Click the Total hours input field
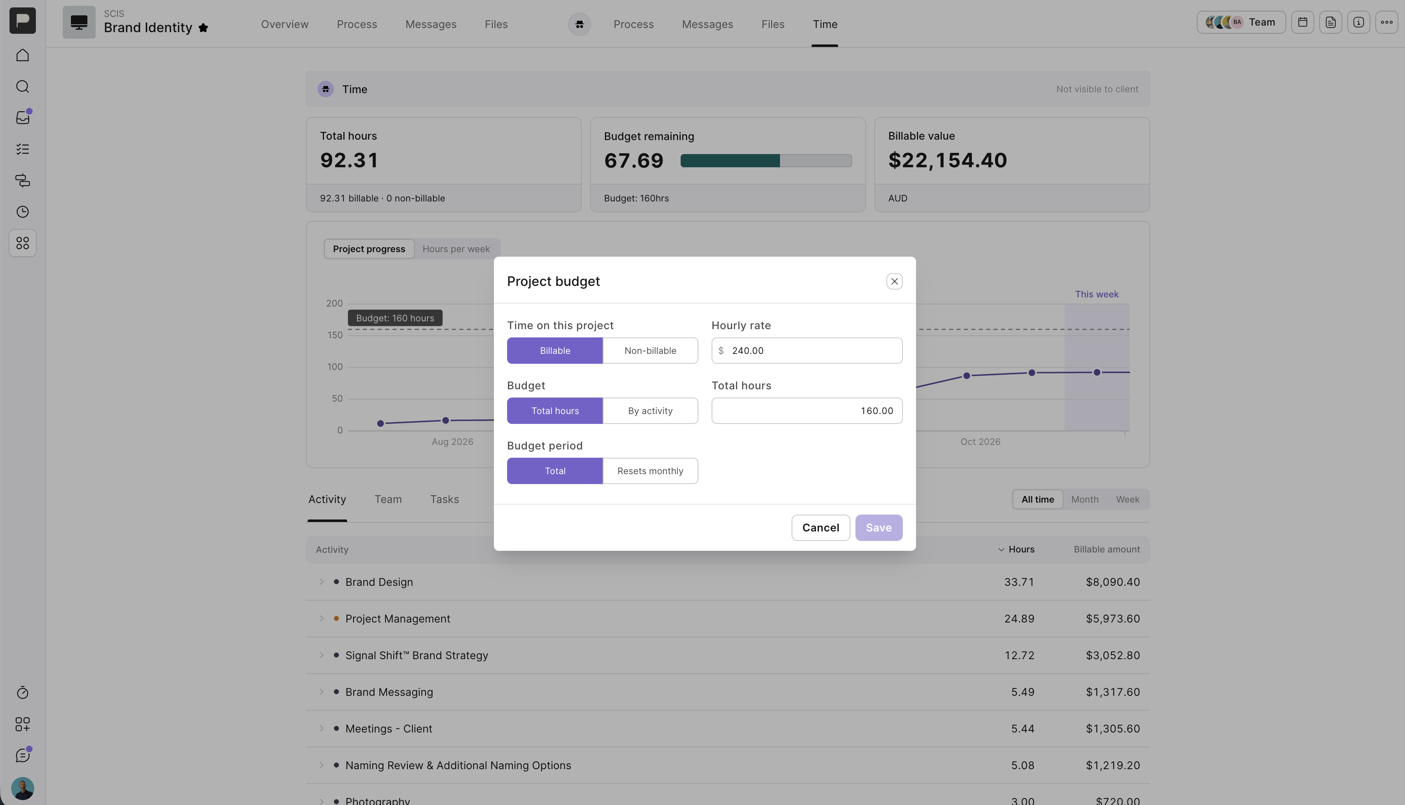This screenshot has width=1405, height=805. [807, 411]
